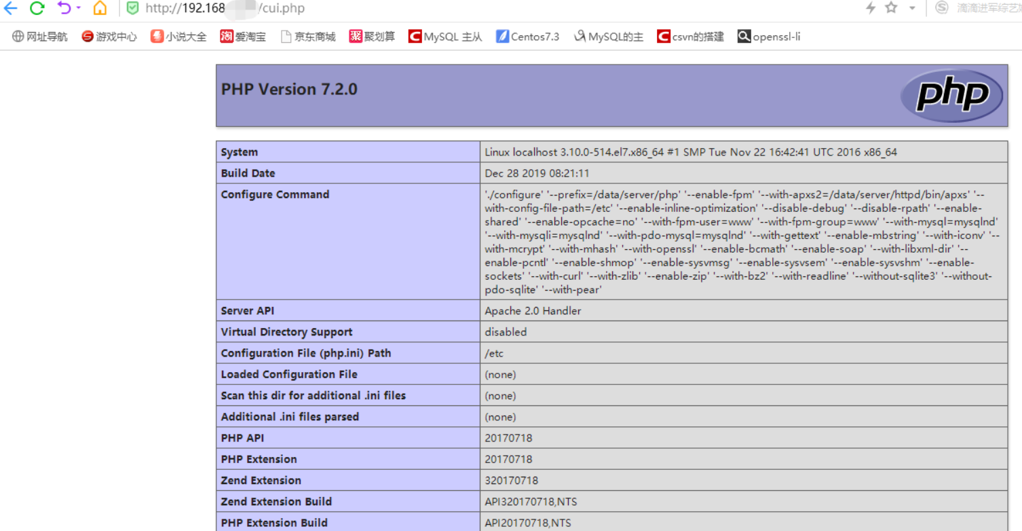Open the 小说大全 bookmark
Screen dimensions: 1022x531
pyautogui.click(x=178, y=37)
